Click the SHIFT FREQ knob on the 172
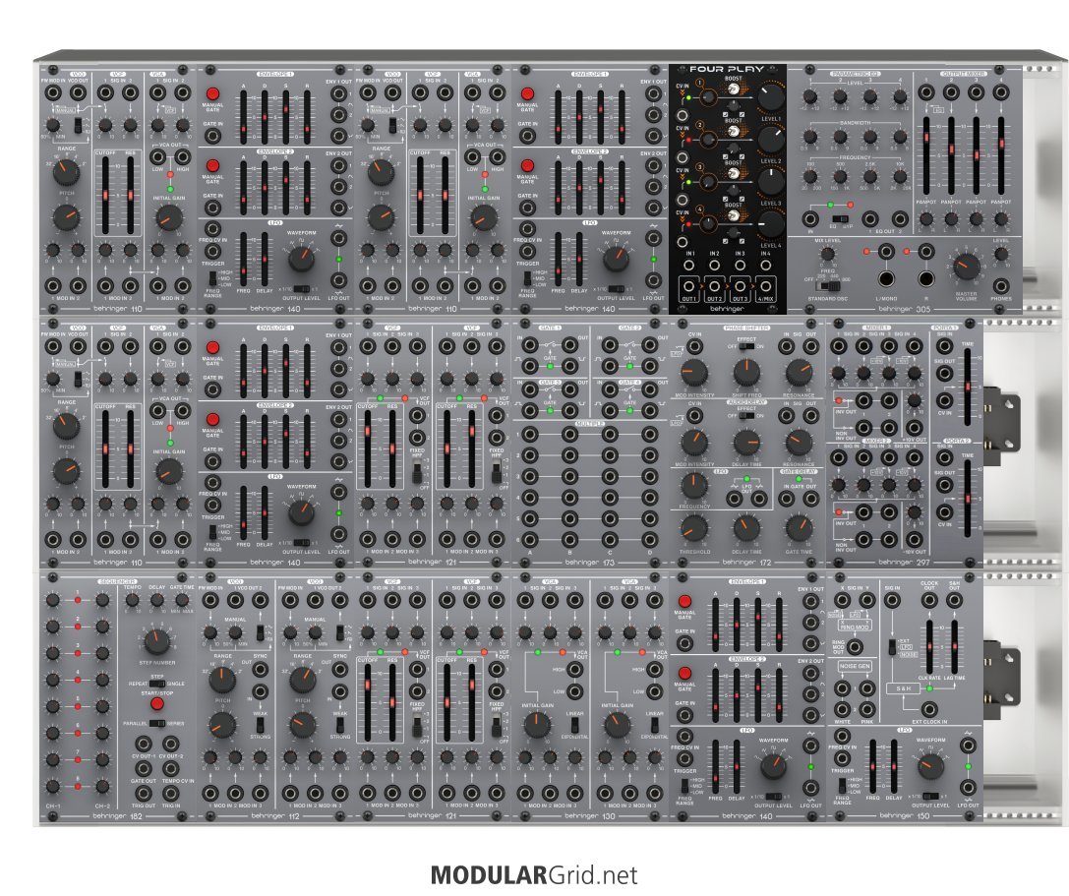This screenshot has width=1069, height=896. 746,373
